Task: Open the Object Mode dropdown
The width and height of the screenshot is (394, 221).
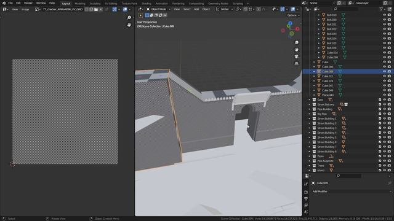Action: (x=158, y=9)
